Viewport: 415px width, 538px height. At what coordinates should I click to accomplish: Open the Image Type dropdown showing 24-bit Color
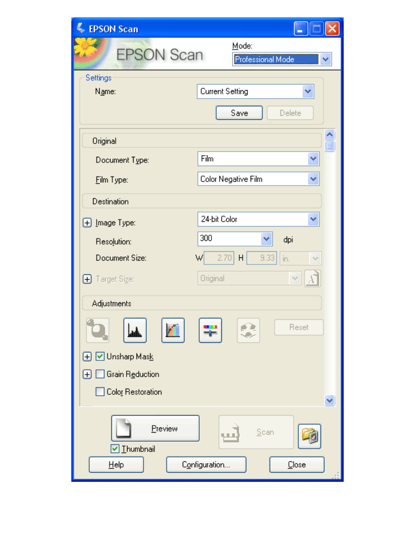tap(258, 219)
